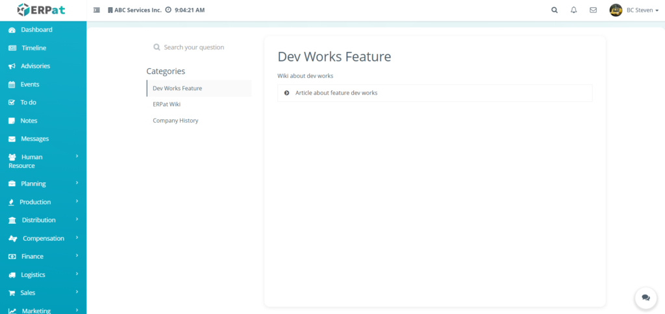
Task: Select the Company History category
Action: [175, 121]
